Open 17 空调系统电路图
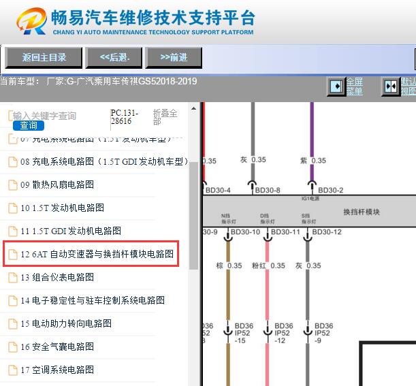 [57, 370]
